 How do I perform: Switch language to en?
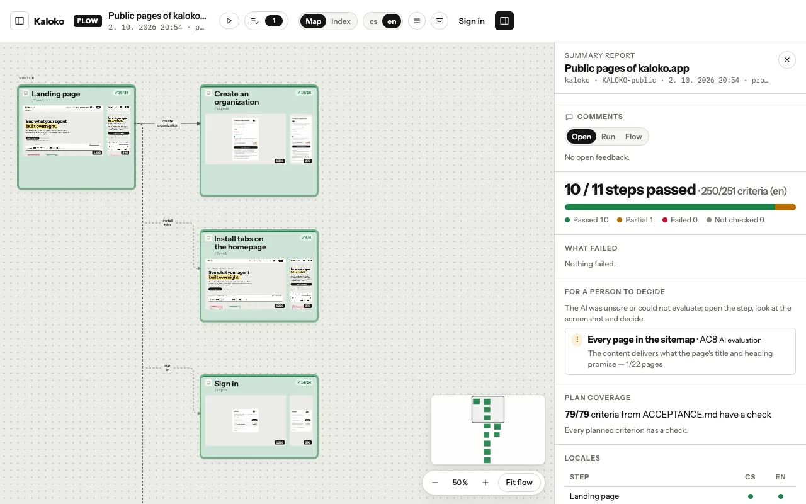pyautogui.click(x=392, y=21)
